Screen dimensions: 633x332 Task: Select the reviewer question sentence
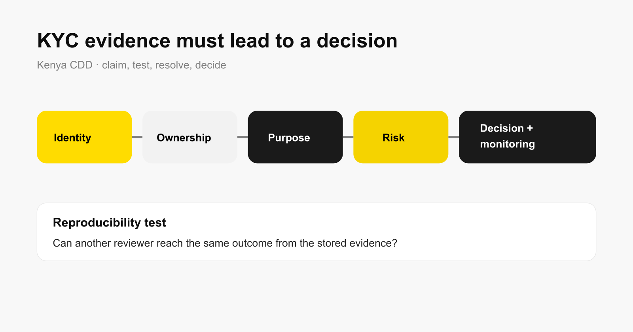pos(225,243)
